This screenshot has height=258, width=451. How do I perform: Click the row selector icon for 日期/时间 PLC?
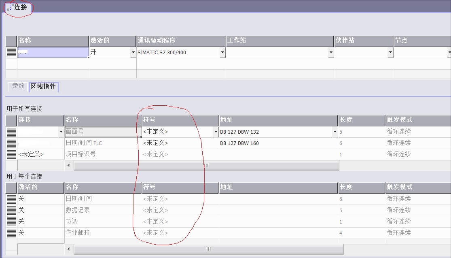[11, 143]
